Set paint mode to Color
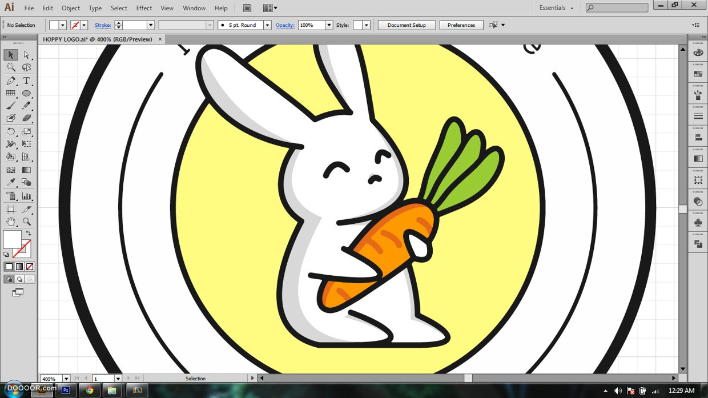Image resolution: width=708 pixels, height=398 pixels. click(9, 267)
